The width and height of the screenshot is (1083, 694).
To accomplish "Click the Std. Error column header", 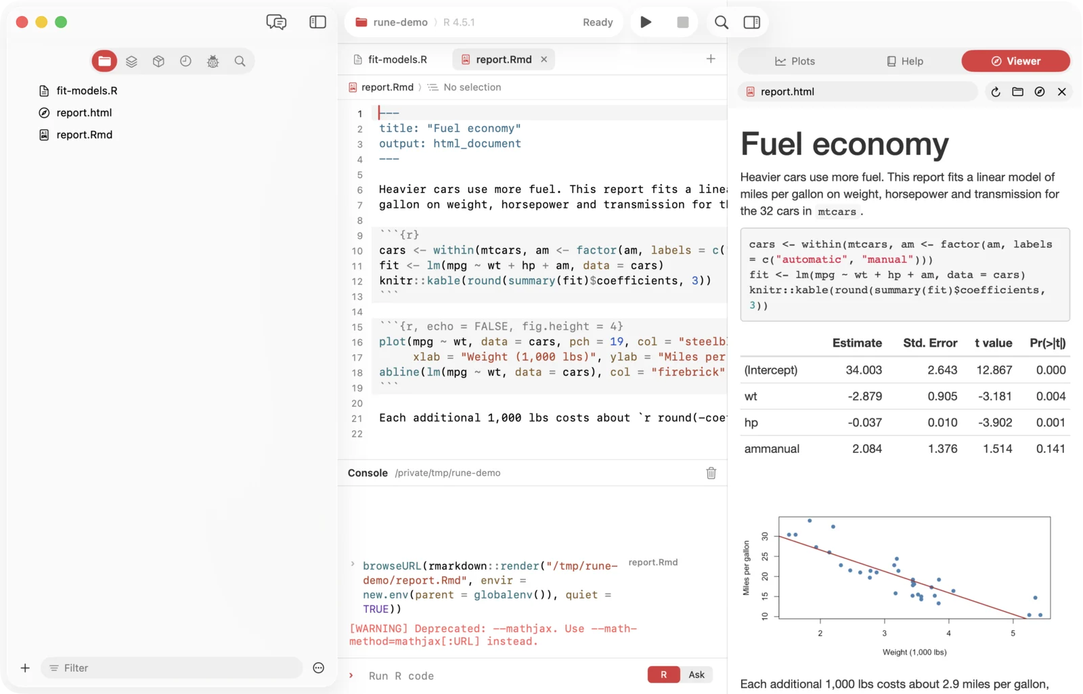I will pyautogui.click(x=930, y=343).
